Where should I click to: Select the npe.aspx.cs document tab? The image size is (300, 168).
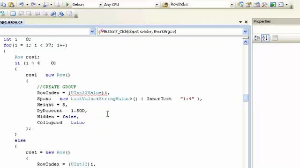[x=11, y=22]
